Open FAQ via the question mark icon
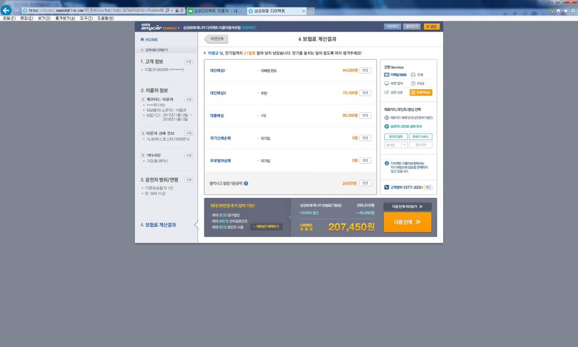578x347 pixels. [413, 83]
